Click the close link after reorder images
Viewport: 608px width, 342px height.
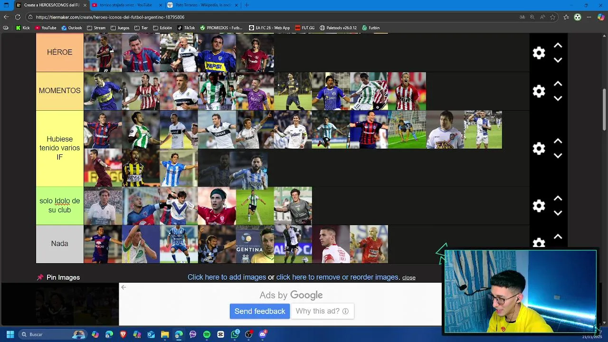(408, 278)
